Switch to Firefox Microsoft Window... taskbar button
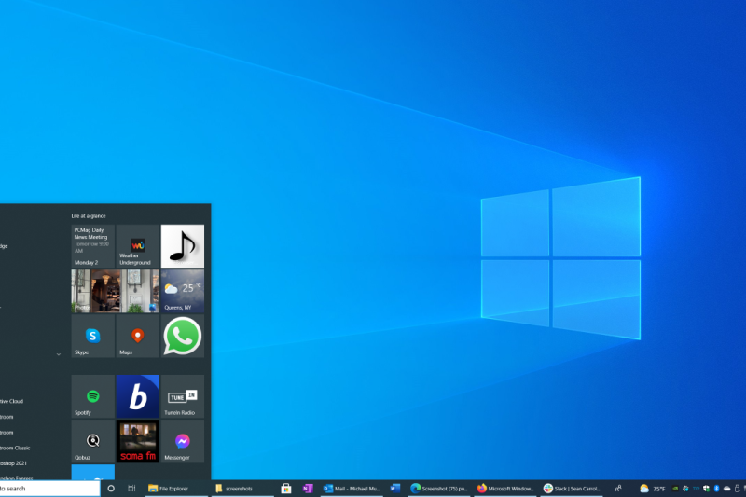746x497 pixels. (505, 489)
